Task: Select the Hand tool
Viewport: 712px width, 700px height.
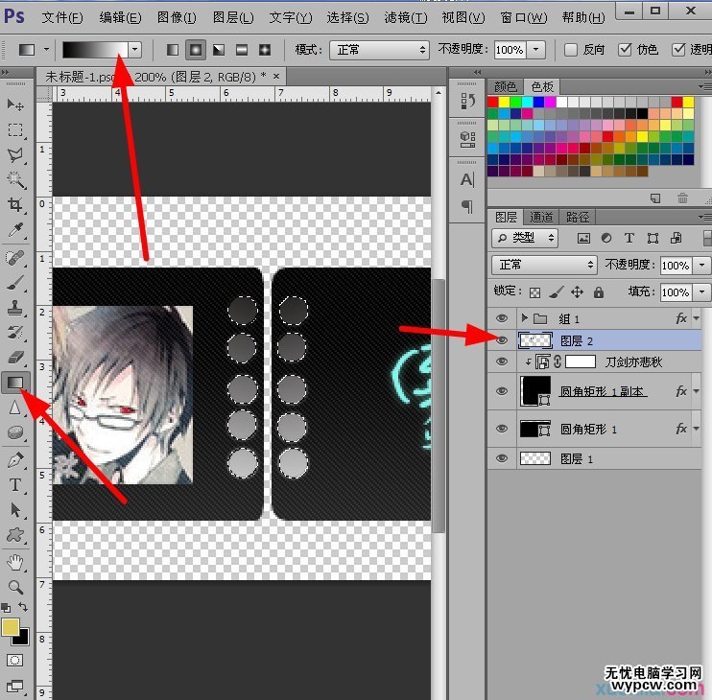Action: (x=15, y=563)
